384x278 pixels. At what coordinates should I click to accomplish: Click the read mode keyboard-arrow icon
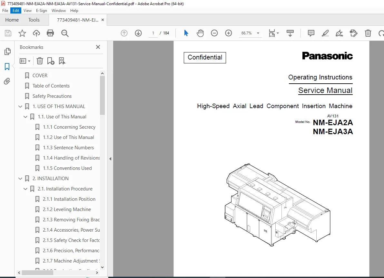pos(290,33)
